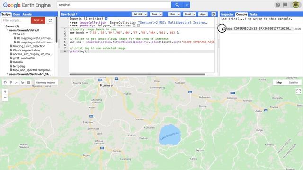Click the Google Earth Engine logo
The height and width of the screenshot is (170, 303).
coord(27,5)
